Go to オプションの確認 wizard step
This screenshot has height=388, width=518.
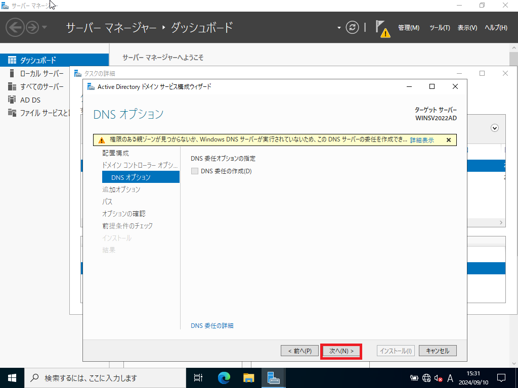click(124, 214)
